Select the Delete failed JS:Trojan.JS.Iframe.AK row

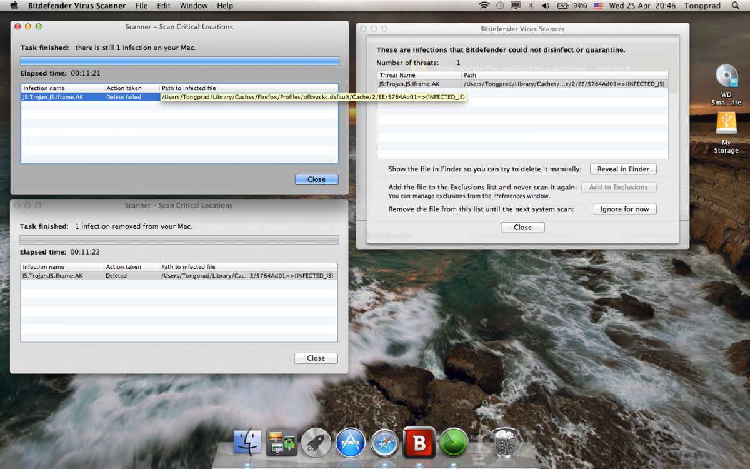click(x=179, y=97)
